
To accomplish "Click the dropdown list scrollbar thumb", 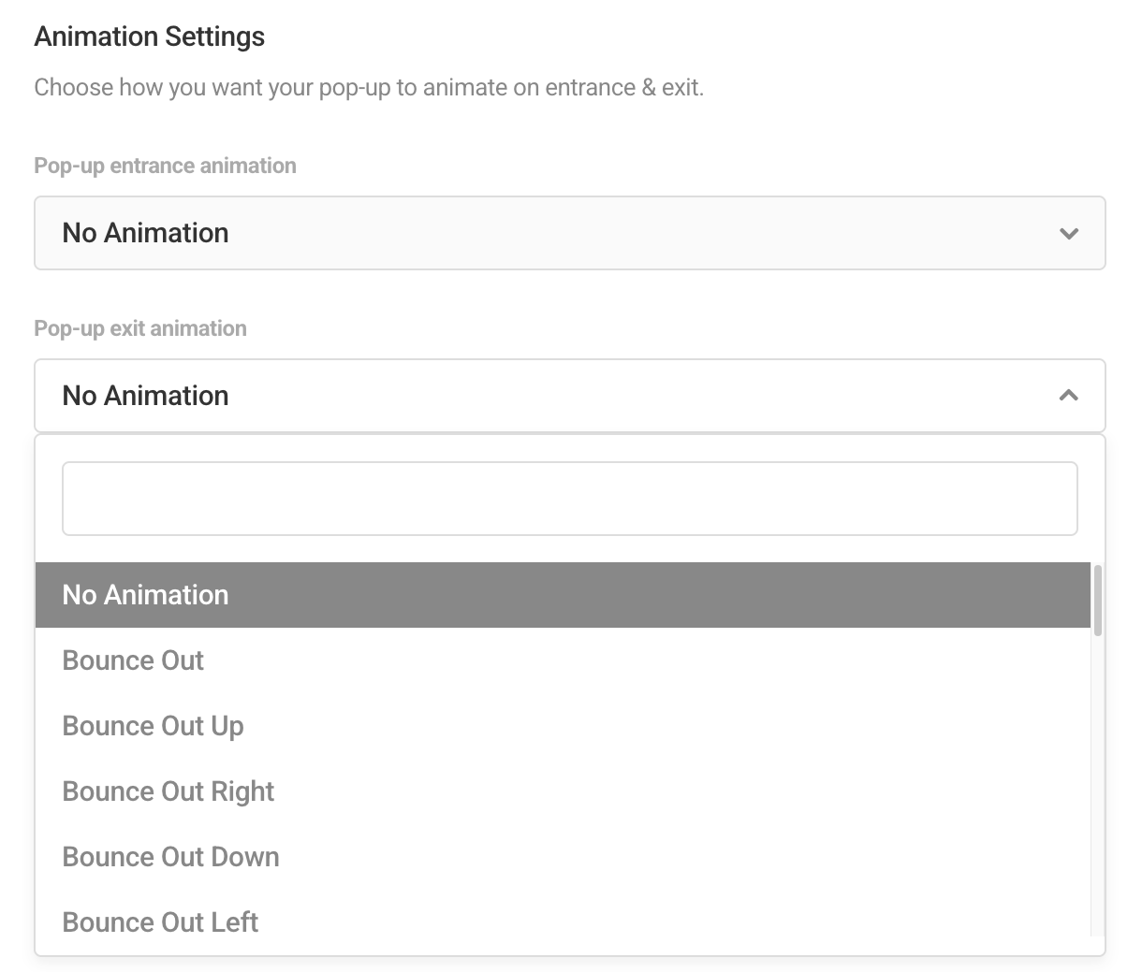I will pyautogui.click(x=1097, y=600).
